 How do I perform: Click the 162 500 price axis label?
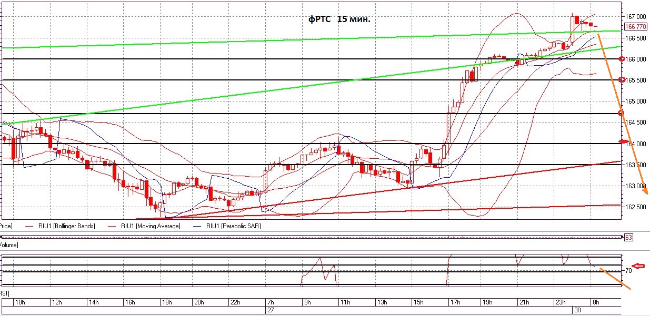pyautogui.click(x=635, y=207)
